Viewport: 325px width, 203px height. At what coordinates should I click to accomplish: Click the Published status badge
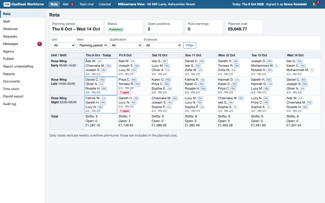tap(116, 29)
